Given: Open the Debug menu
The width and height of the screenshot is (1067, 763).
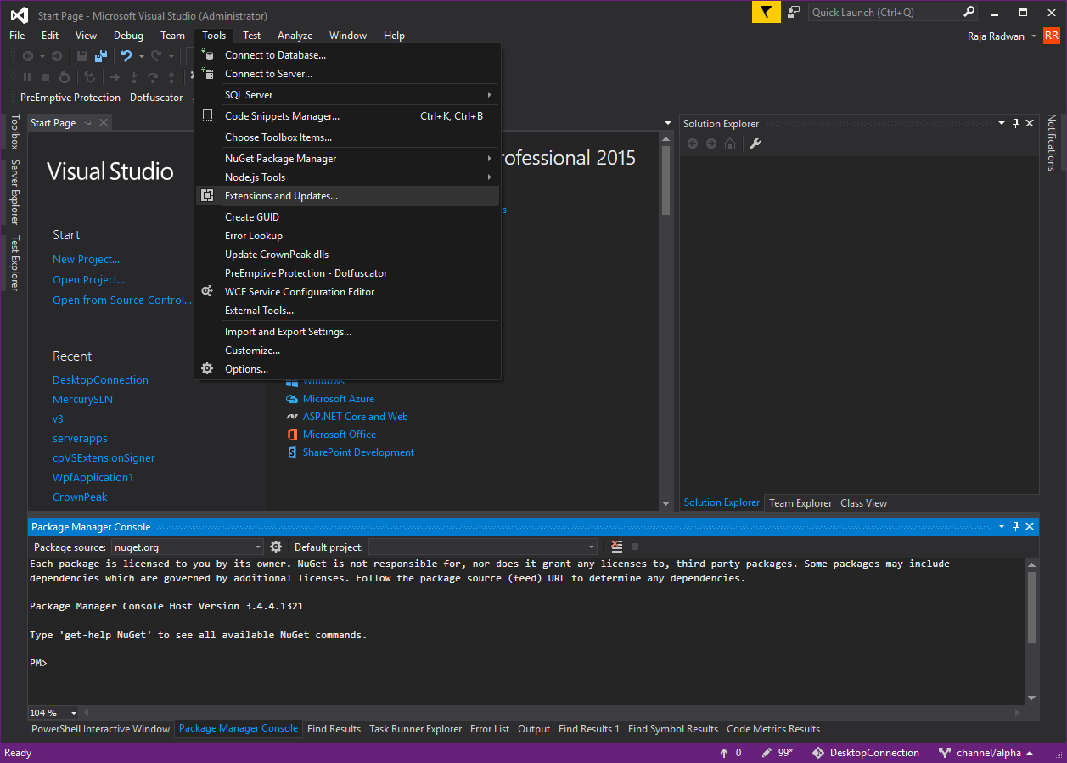Looking at the screenshot, I should tap(128, 36).
